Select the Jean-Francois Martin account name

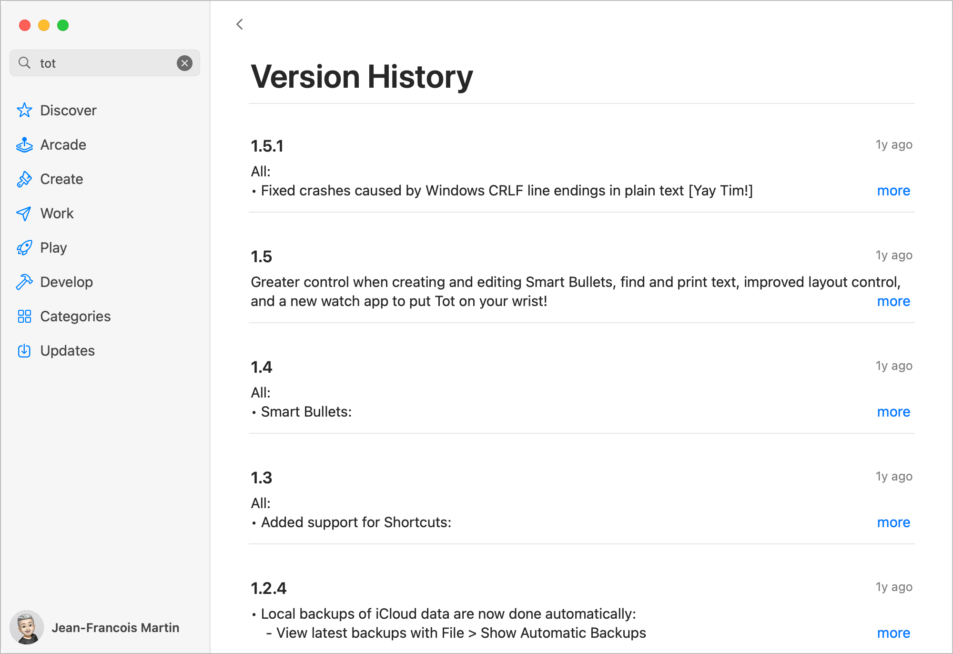coord(116,627)
